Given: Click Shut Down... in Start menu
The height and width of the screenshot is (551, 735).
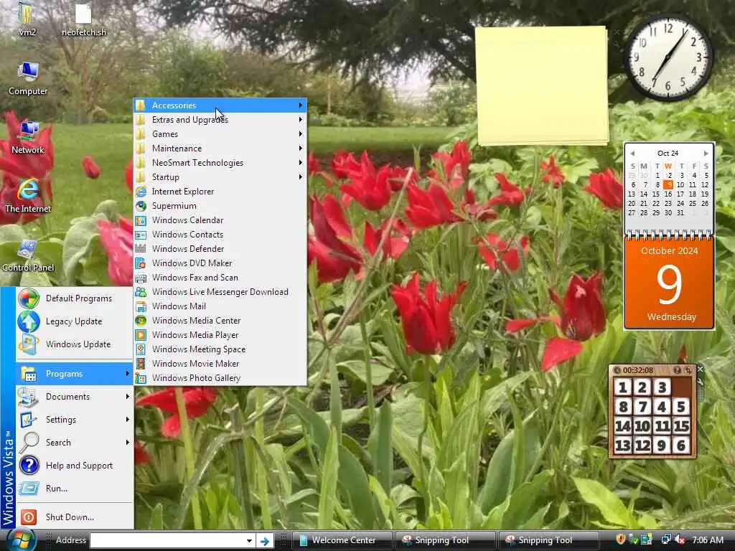Looking at the screenshot, I should tap(75, 517).
